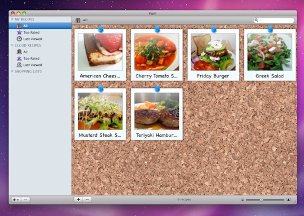This screenshot has width=304, height=216.
Task: Click the Friday Burger caption
Action: tap(213, 76)
